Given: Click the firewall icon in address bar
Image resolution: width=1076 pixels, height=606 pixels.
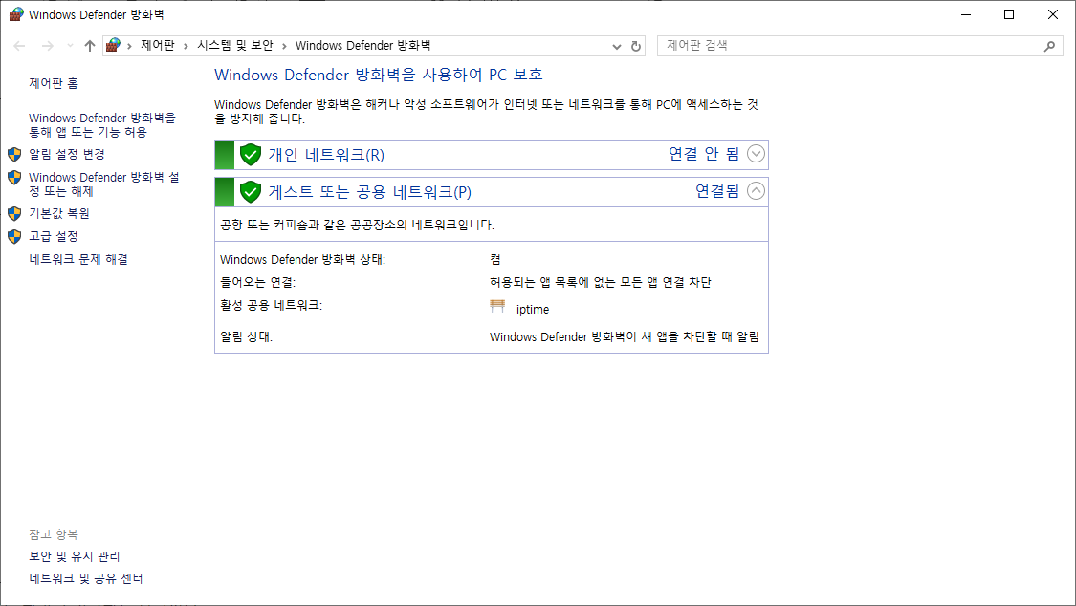Looking at the screenshot, I should tap(113, 45).
